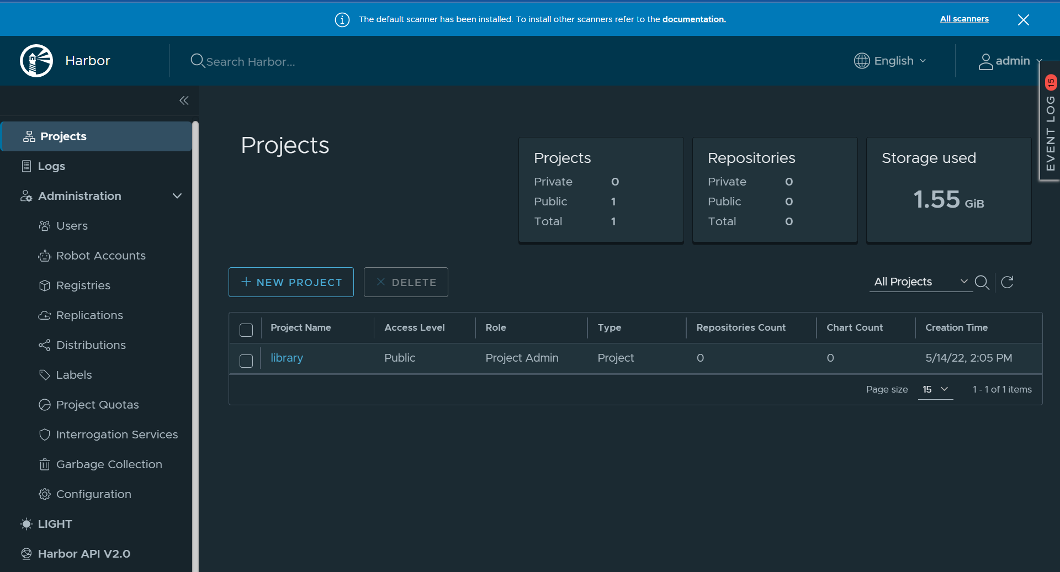Image resolution: width=1060 pixels, height=572 pixels.
Task: Click the Replications cloud icon
Action: pos(45,315)
